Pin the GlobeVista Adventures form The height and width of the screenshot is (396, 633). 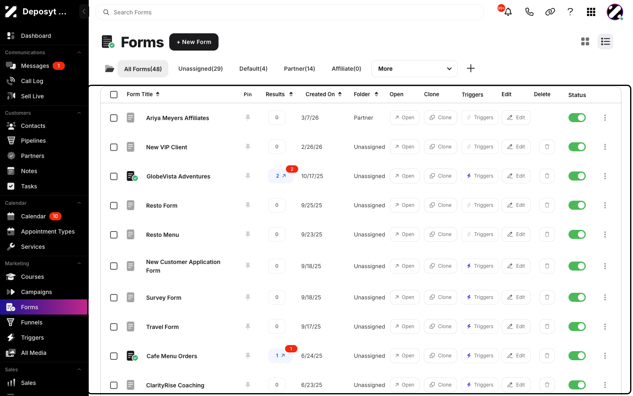(x=248, y=176)
